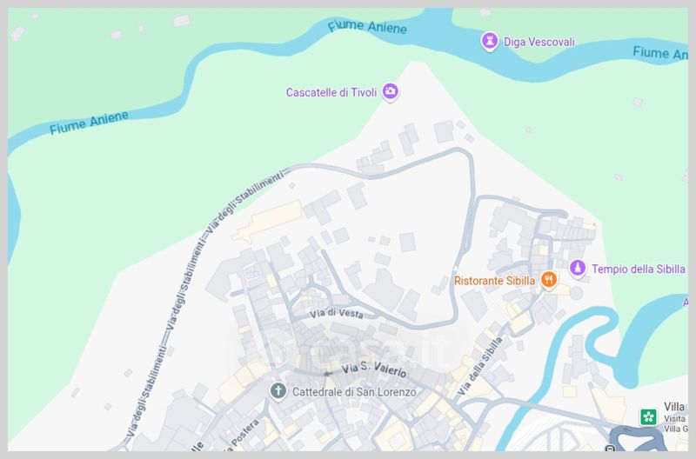This screenshot has width=696, height=459.
Task: Select the long yellow building along Via degli Stabilimenti
Action: pos(267,221)
